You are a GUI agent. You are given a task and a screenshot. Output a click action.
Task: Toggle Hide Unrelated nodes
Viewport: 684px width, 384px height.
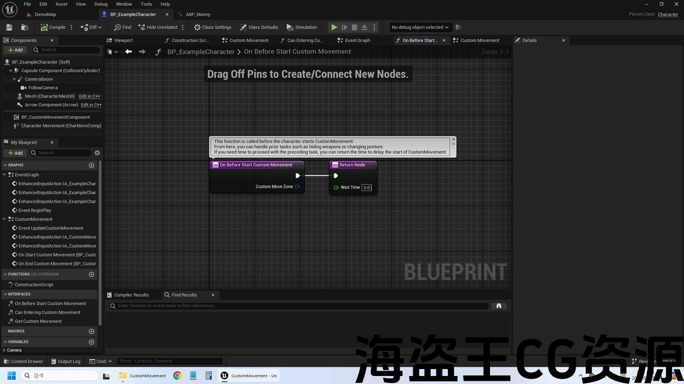tap(157, 27)
